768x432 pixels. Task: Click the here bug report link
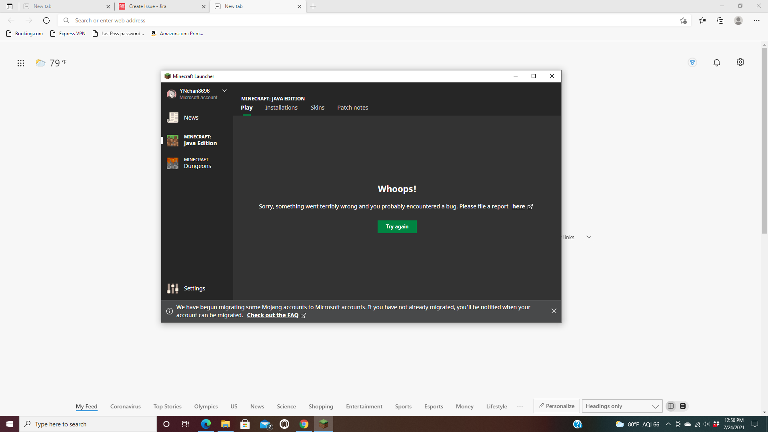point(518,206)
